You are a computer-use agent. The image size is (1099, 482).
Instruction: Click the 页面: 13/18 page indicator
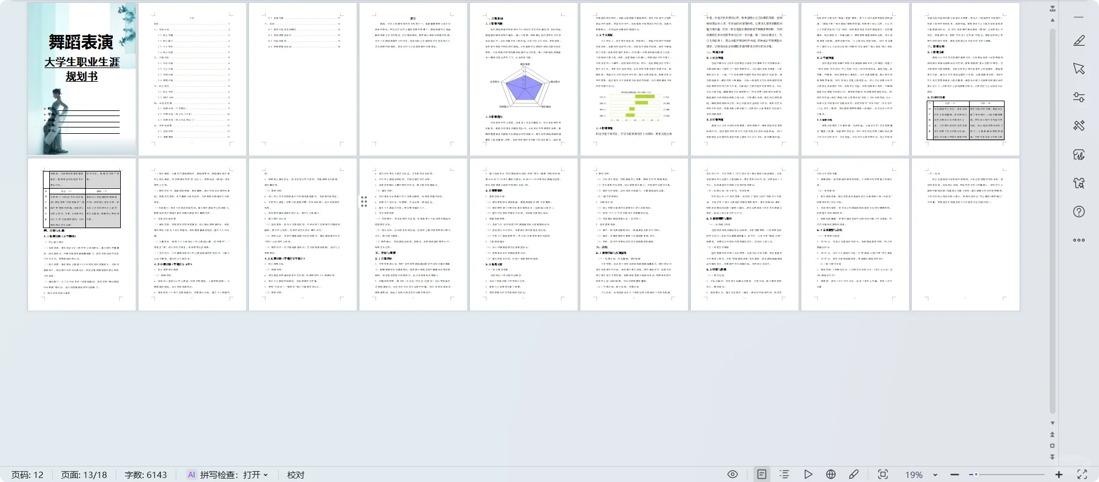(84, 475)
